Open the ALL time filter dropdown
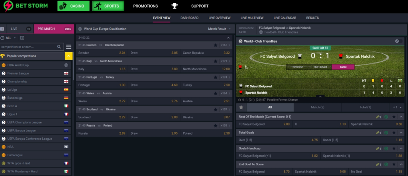Viewport: 408px width, 176px height. [8, 38]
